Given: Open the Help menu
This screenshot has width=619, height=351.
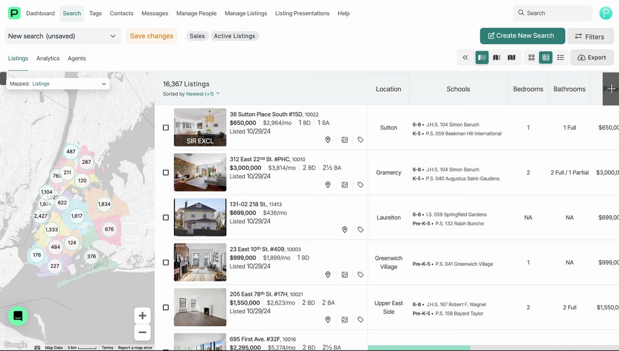Looking at the screenshot, I should (x=343, y=13).
